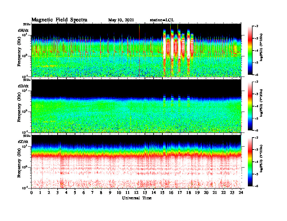This screenshot has height=221, width=287.
Task: Click '32Hz' label atop dZ/dt panel
Action: pyautogui.click(x=27, y=136)
